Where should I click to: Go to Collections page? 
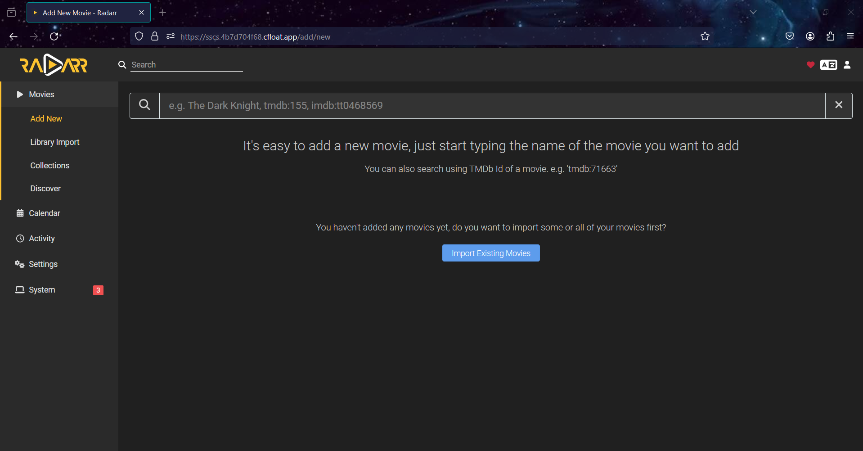pyautogui.click(x=49, y=166)
